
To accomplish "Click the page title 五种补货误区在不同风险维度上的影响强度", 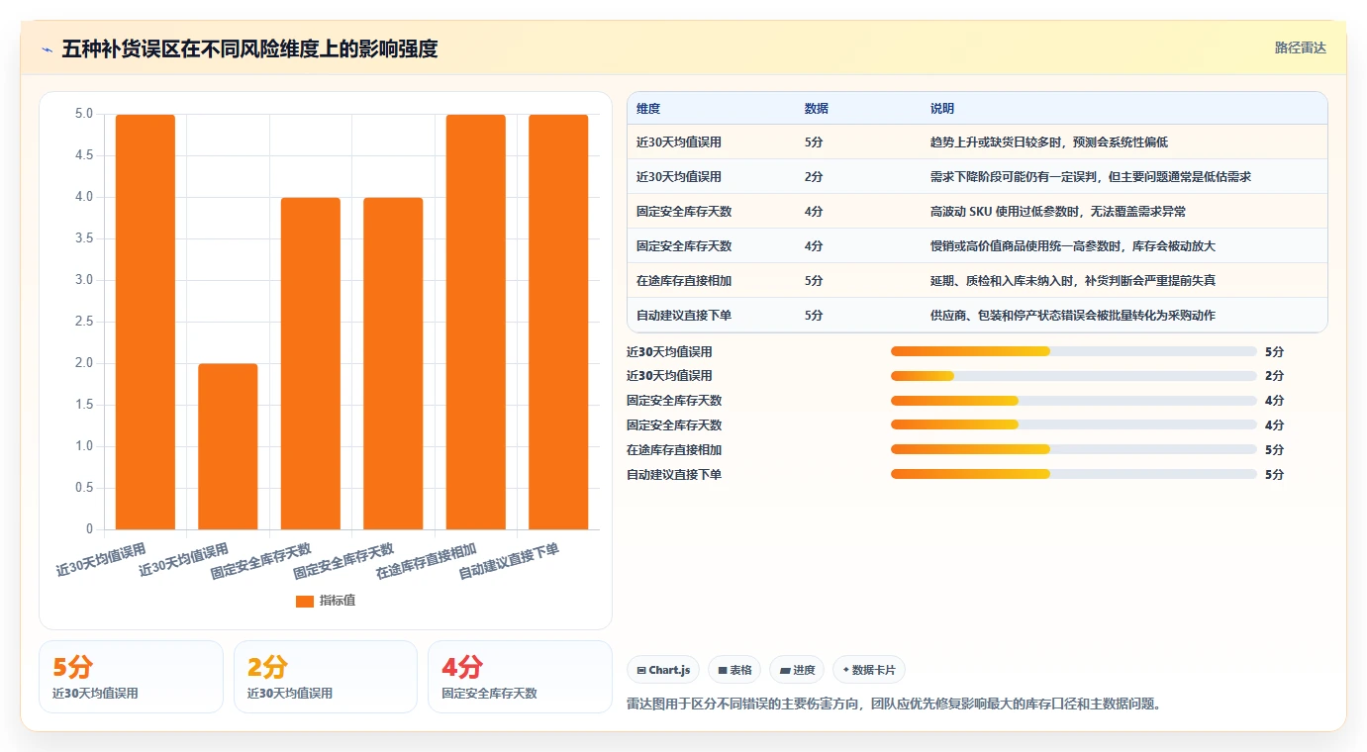I will [249, 48].
